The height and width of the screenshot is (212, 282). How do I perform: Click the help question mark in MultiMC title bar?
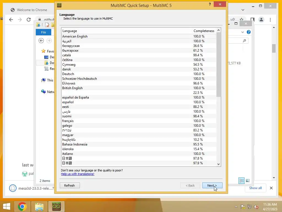click(210, 4)
